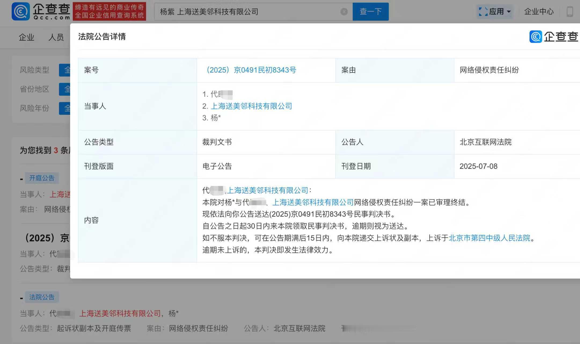Open case number (2025)京0491民初8343号 link

click(251, 70)
